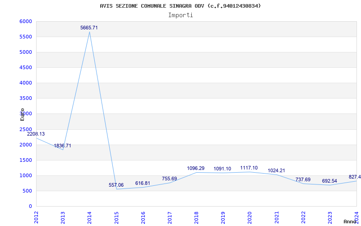361x226 pixels.
Task: Click the 1117.10 data label
Action: pyautogui.click(x=249, y=168)
